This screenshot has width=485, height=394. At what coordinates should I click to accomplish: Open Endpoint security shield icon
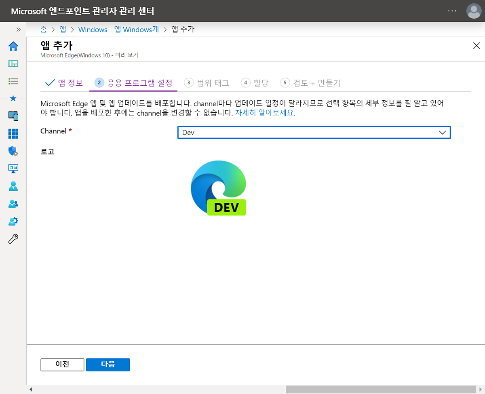(13, 151)
